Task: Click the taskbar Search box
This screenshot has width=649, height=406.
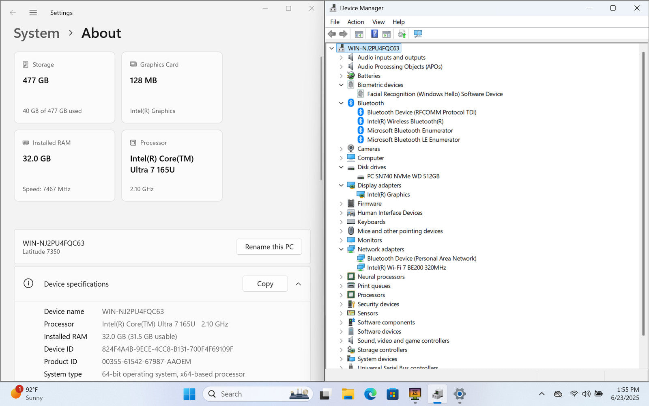Action: click(258, 394)
